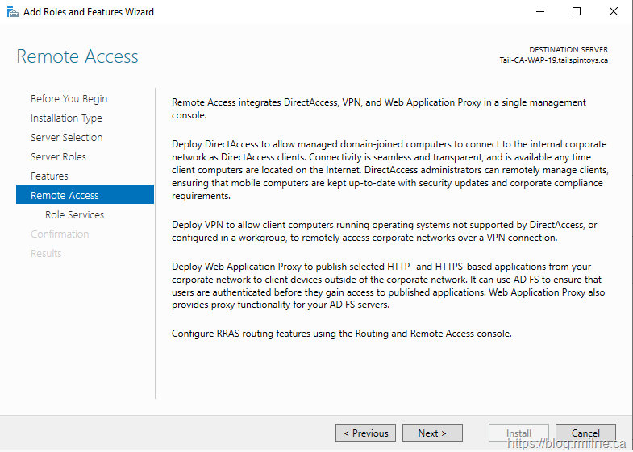Click the wizard icon in the title bar

coord(12,12)
